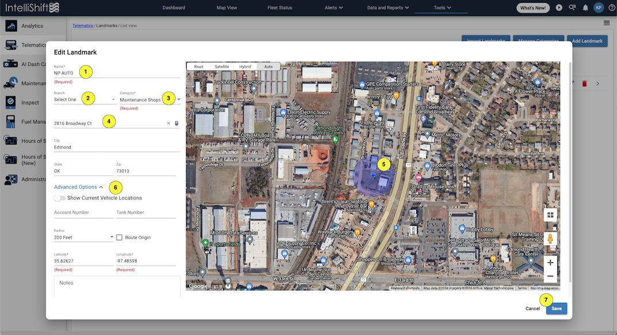
Task: Save the landmark edits
Action: pyautogui.click(x=557, y=309)
